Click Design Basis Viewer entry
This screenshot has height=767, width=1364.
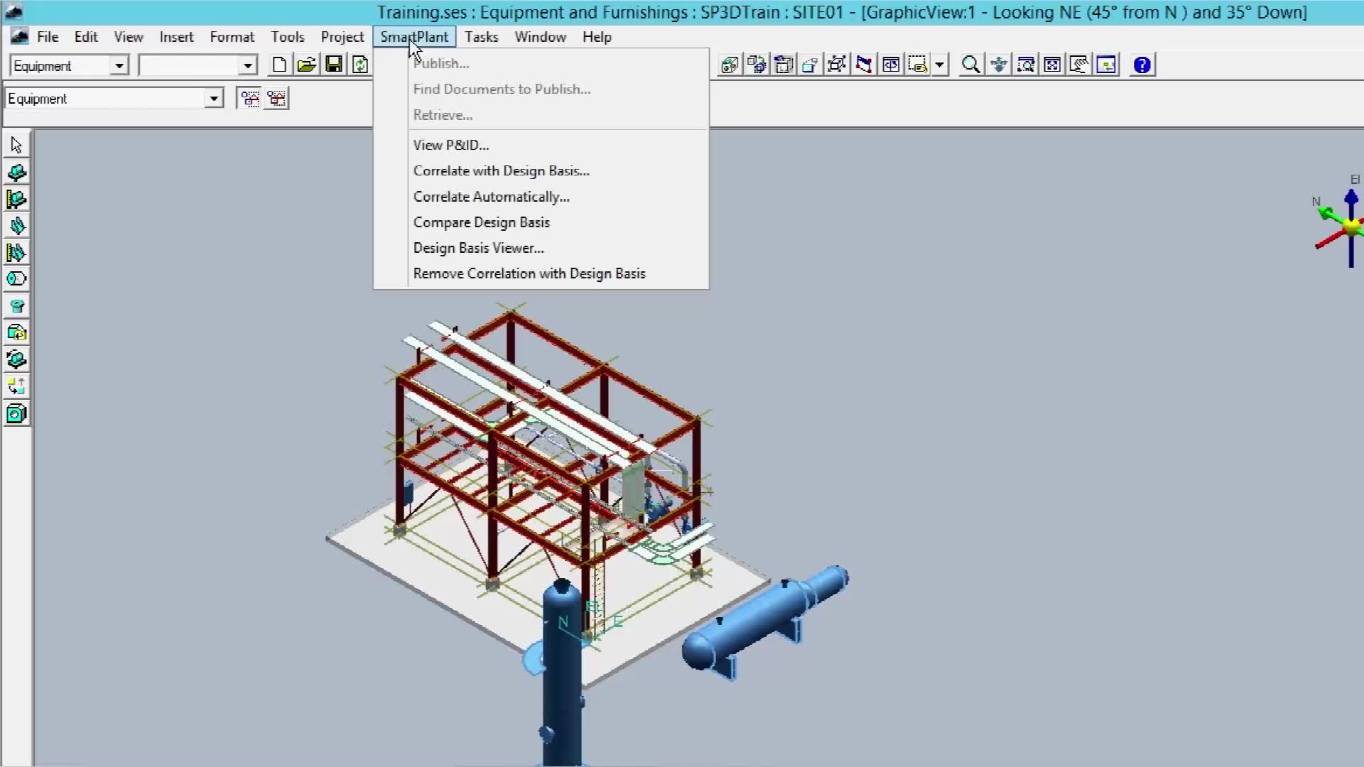pyautogui.click(x=478, y=248)
